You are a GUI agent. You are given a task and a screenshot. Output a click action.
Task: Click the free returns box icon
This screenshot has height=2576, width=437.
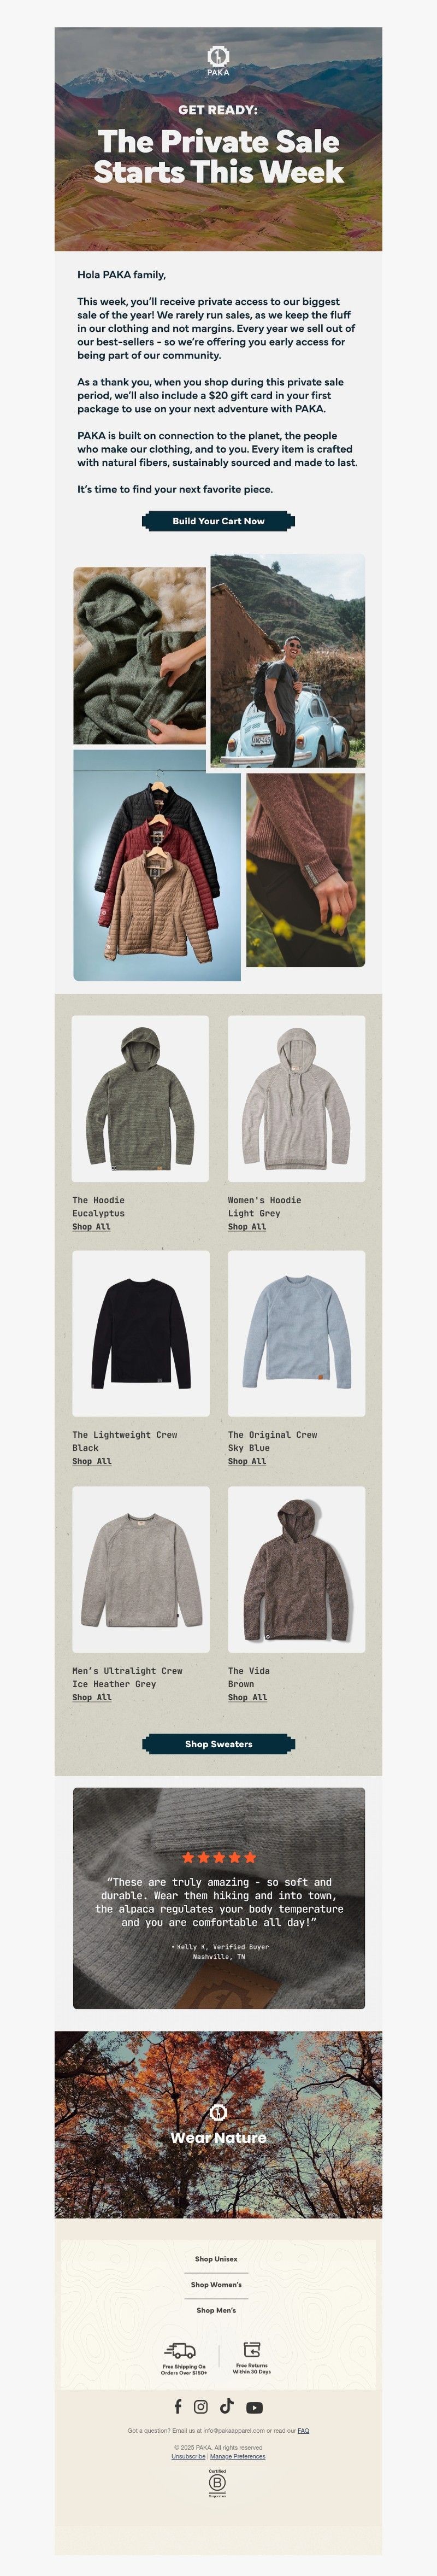[252, 2349]
